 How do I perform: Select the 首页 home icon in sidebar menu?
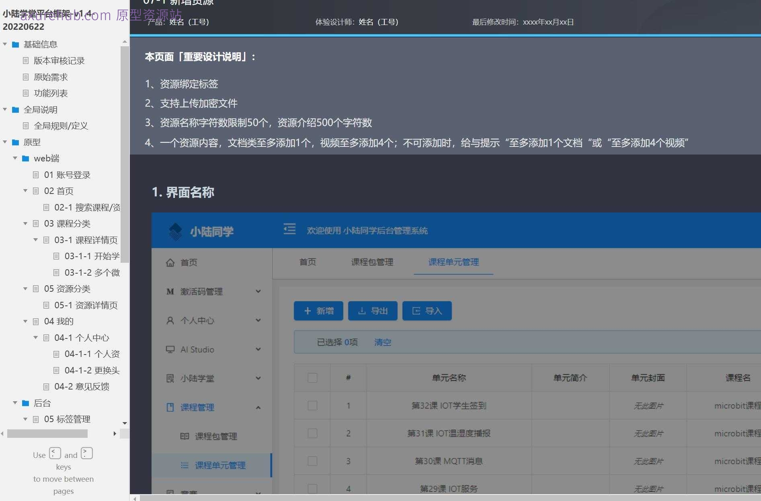(x=170, y=262)
